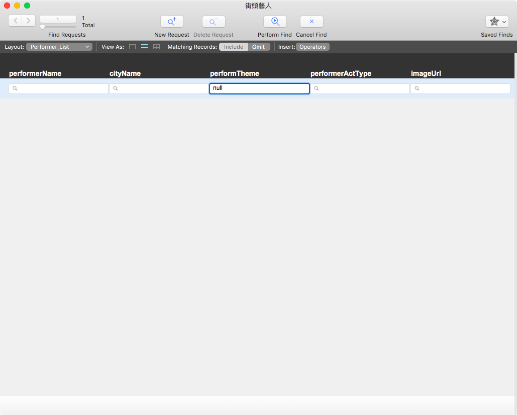This screenshot has height=415, width=517.
Task: Click the magnifier icon in cityName field
Action: [116, 88]
